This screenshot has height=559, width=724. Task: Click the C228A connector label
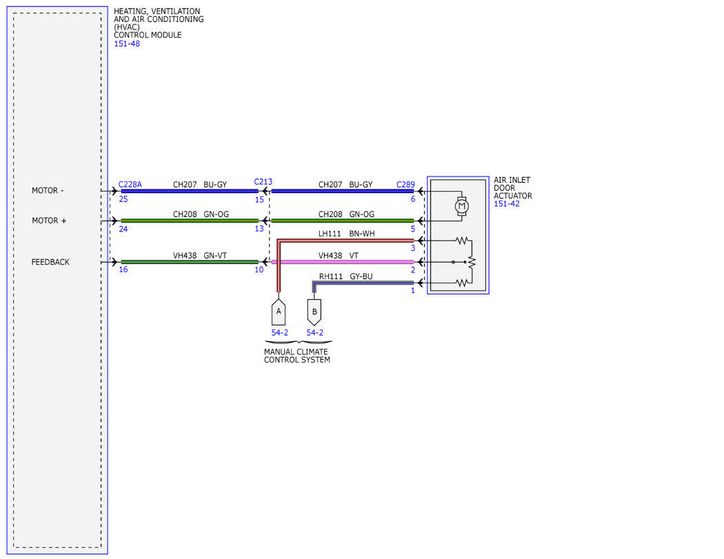(x=130, y=185)
